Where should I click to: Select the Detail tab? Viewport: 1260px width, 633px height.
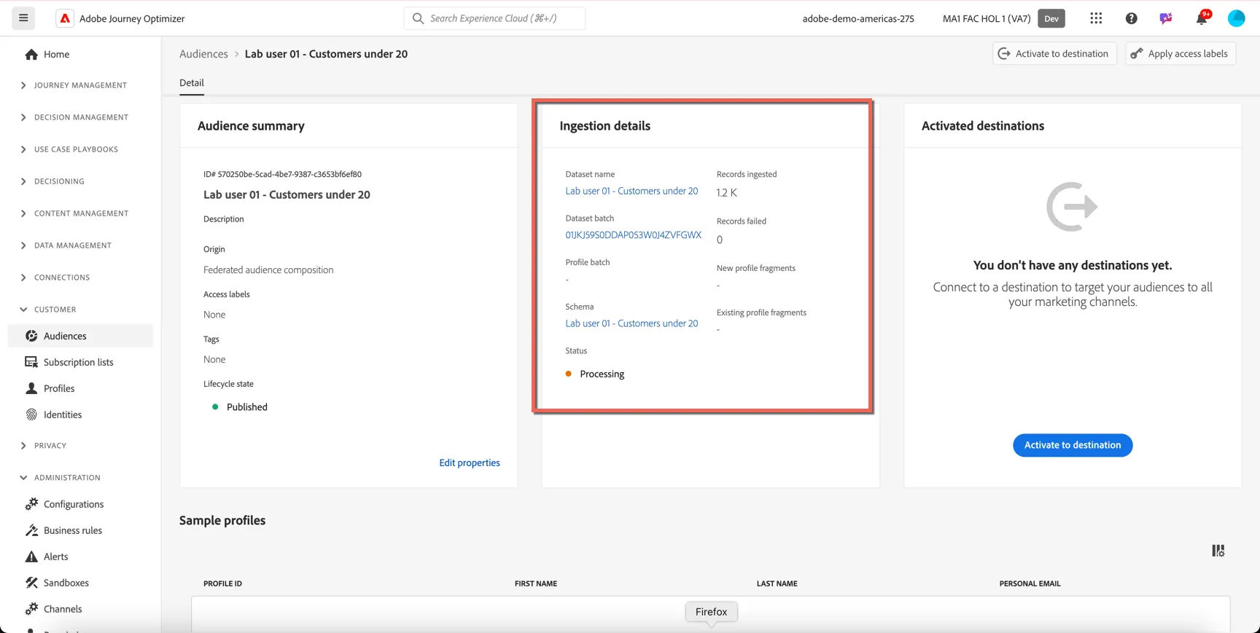tap(192, 83)
